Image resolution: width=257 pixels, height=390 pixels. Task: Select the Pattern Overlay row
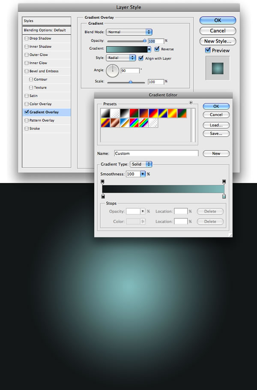pos(47,120)
